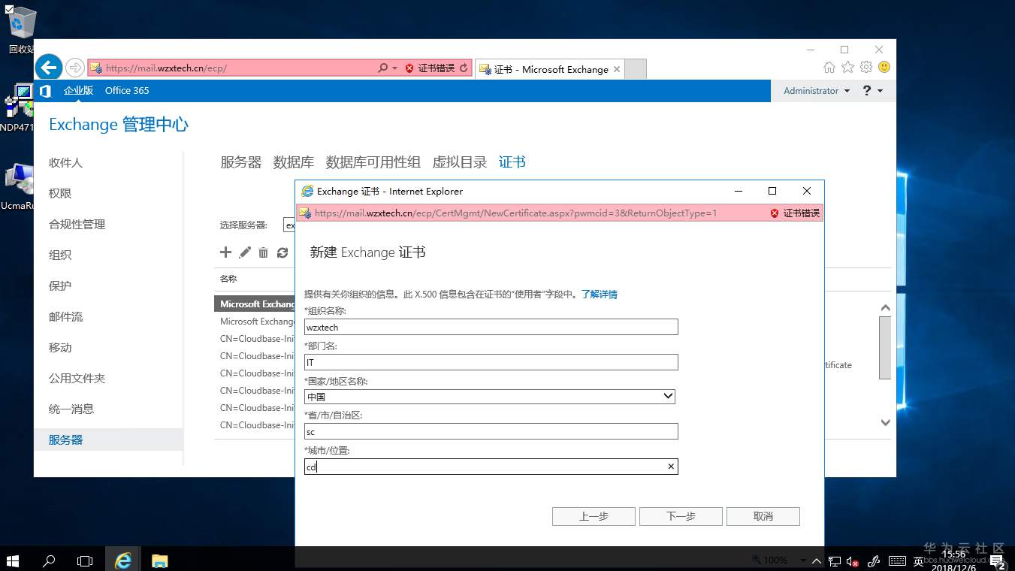
Task: Click the 下一步 button
Action: (x=680, y=516)
